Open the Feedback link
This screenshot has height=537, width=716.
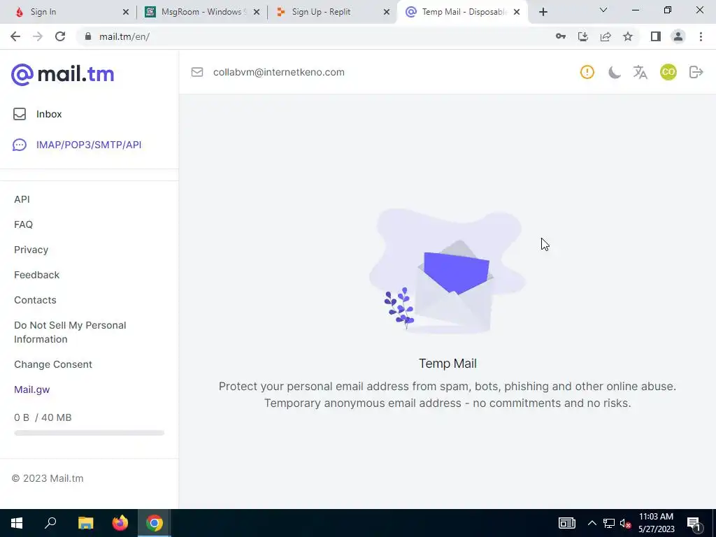[x=36, y=275]
